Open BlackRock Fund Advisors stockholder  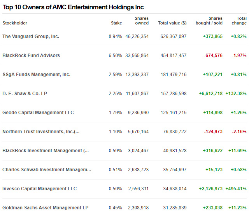[31, 56]
